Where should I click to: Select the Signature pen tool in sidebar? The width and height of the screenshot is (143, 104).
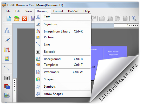tap(7, 40)
